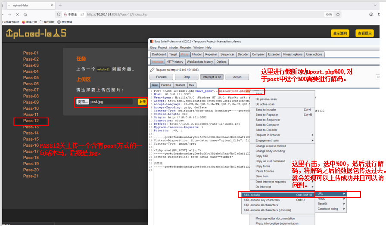Viewport: 386px width, 226px height.
Task: Open the 京东商城 bookmark
Action: pyautogui.click(x=65, y=22)
